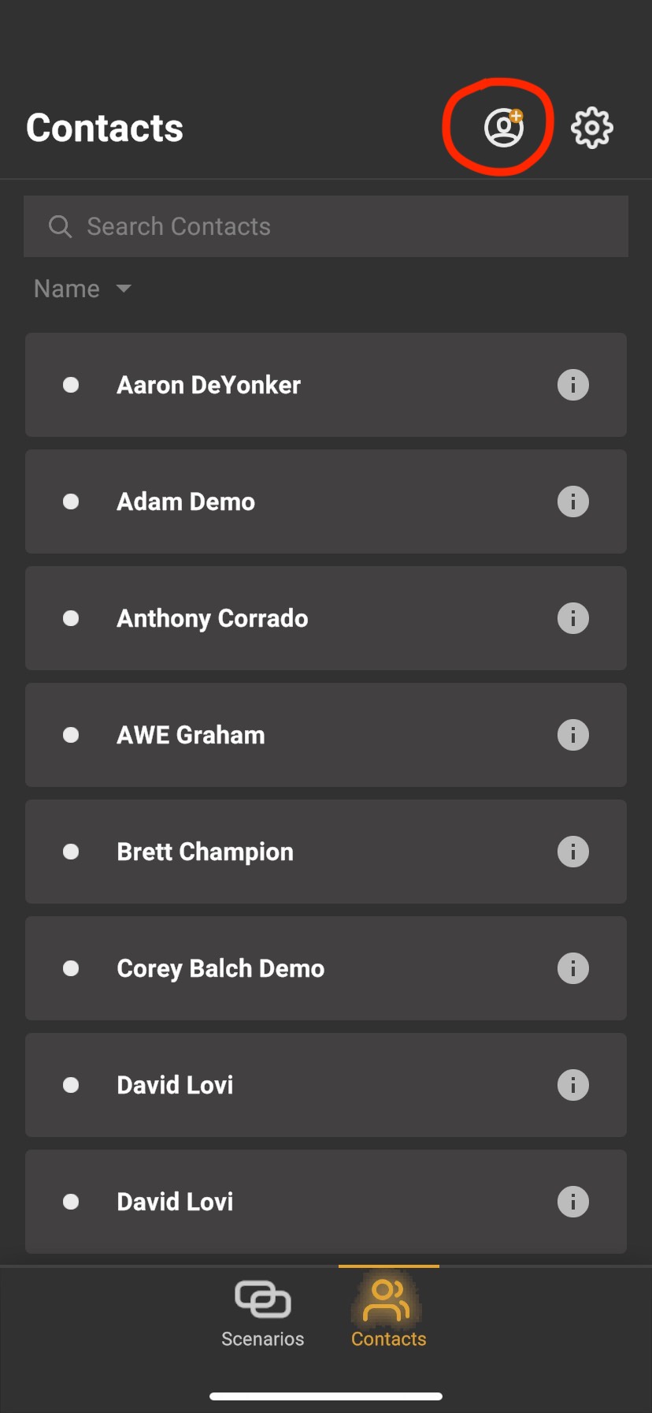Select Brett Champion status dot
The width and height of the screenshot is (652, 1413).
71,852
